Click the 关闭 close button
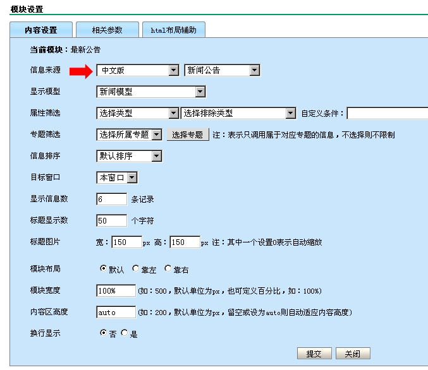This screenshot has height=370, width=428. point(353,354)
